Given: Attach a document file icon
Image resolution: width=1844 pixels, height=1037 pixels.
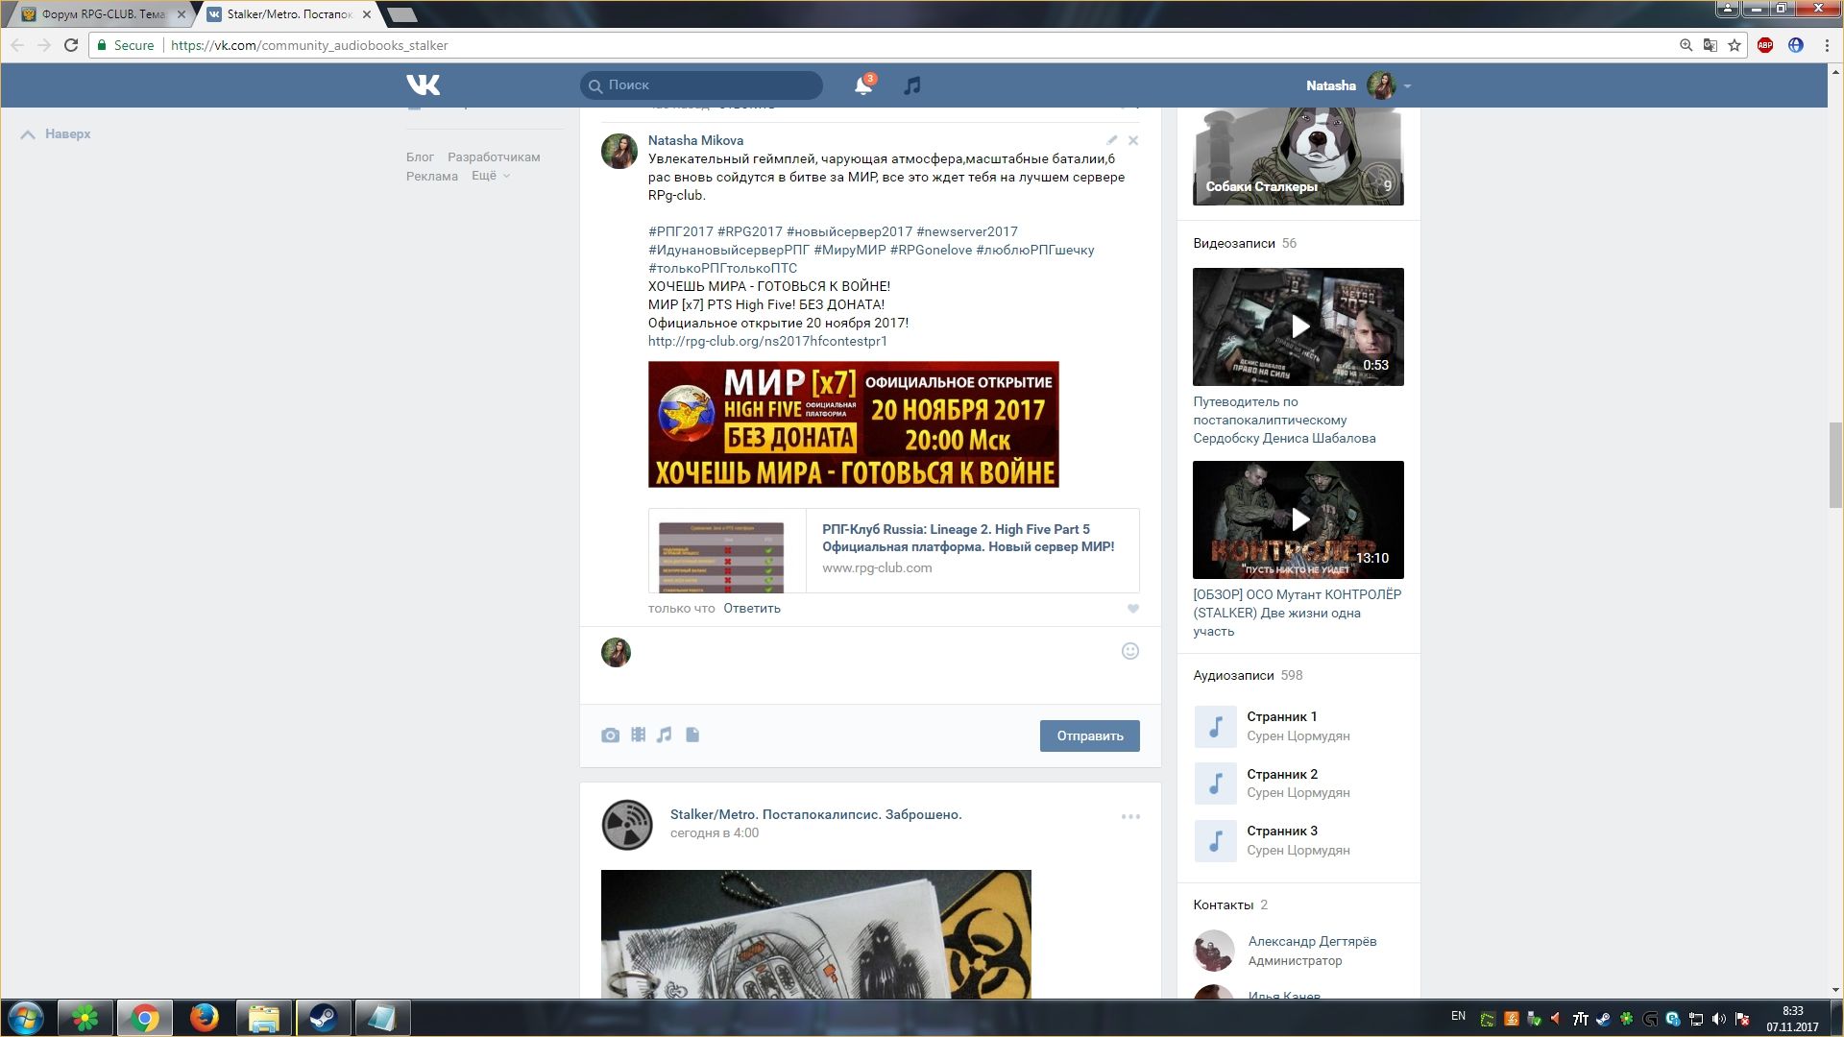Looking at the screenshot, I should pos(692,736).
